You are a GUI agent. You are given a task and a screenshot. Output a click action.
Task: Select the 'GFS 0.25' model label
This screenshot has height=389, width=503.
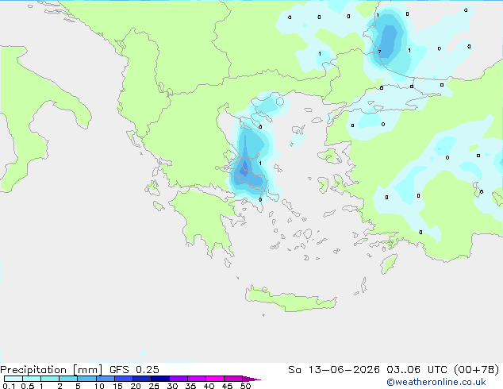134,370
